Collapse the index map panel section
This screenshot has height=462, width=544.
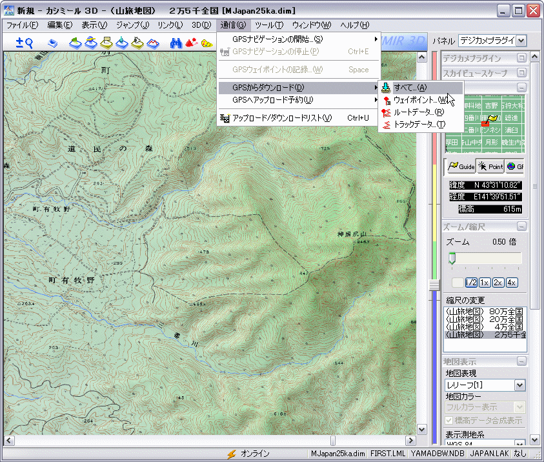coord(521,87)
